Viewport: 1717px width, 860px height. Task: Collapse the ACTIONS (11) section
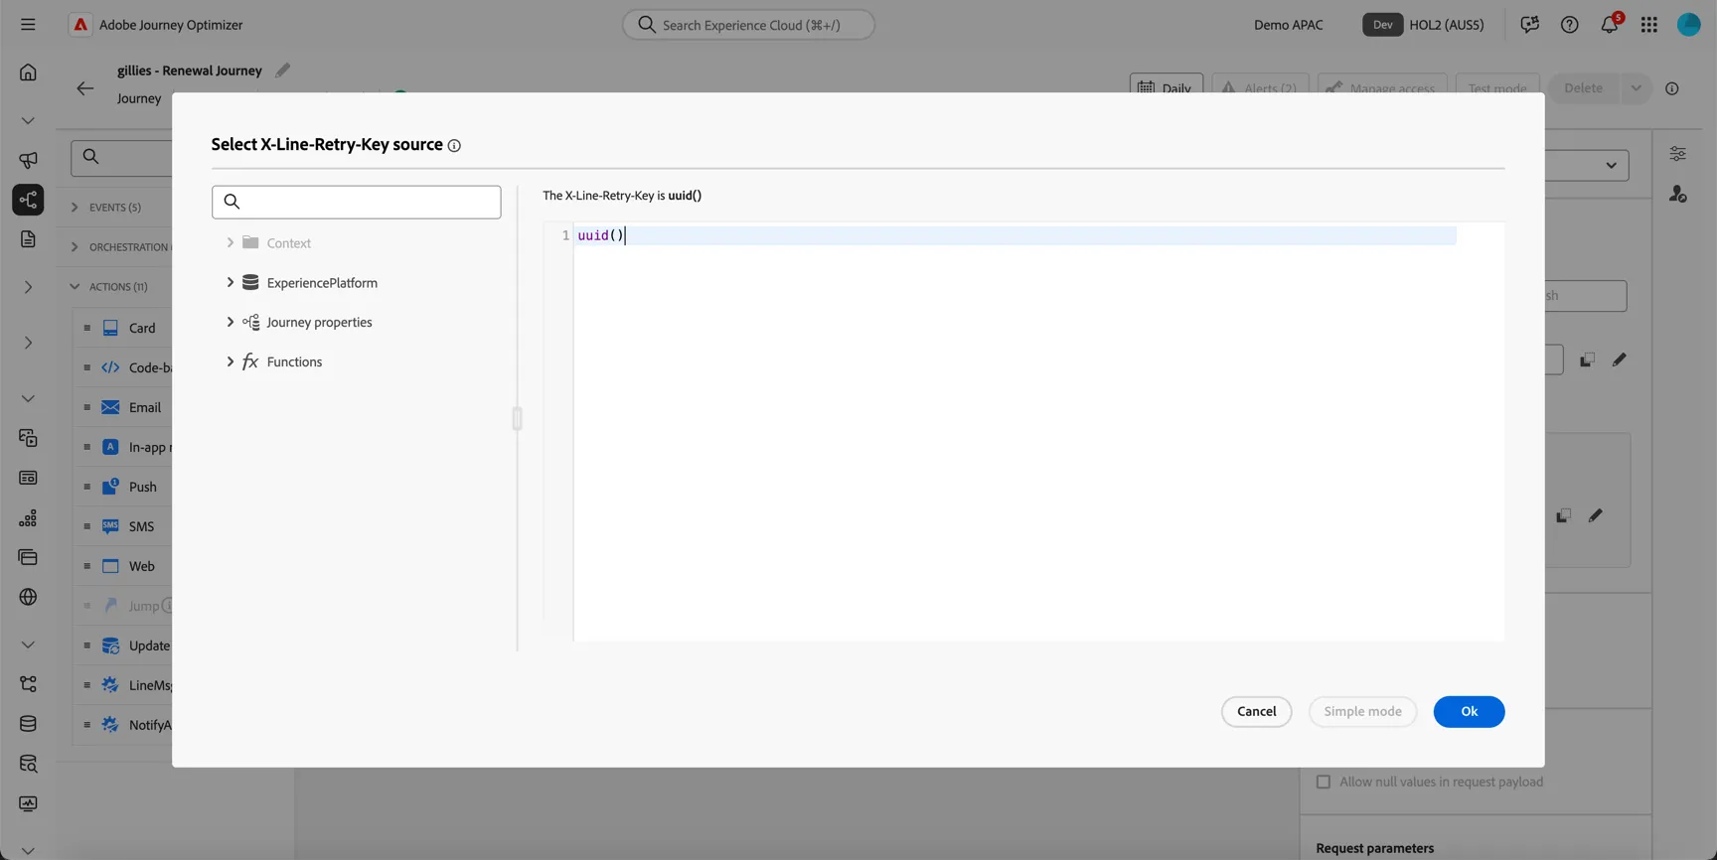75,287
